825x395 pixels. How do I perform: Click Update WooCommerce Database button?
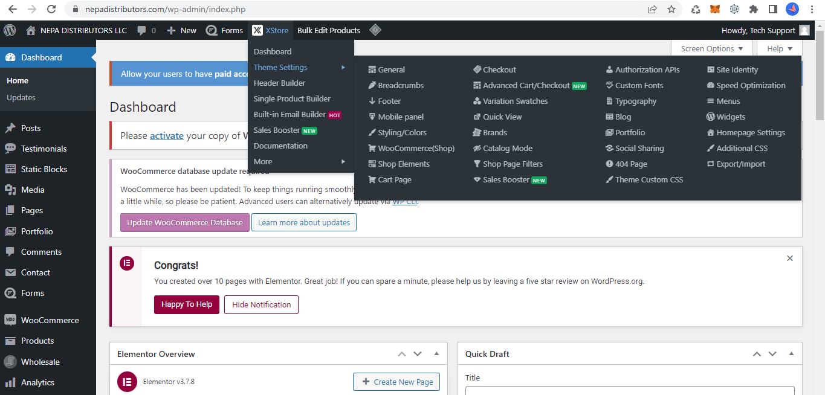coord(184,222)
